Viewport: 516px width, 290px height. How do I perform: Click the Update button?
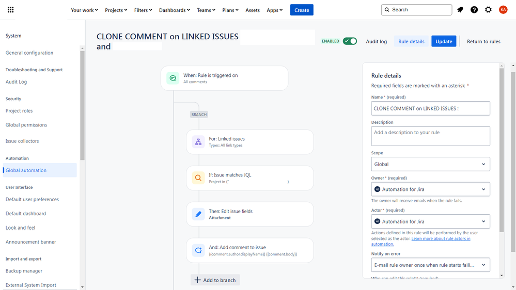(x=444, y=41)
